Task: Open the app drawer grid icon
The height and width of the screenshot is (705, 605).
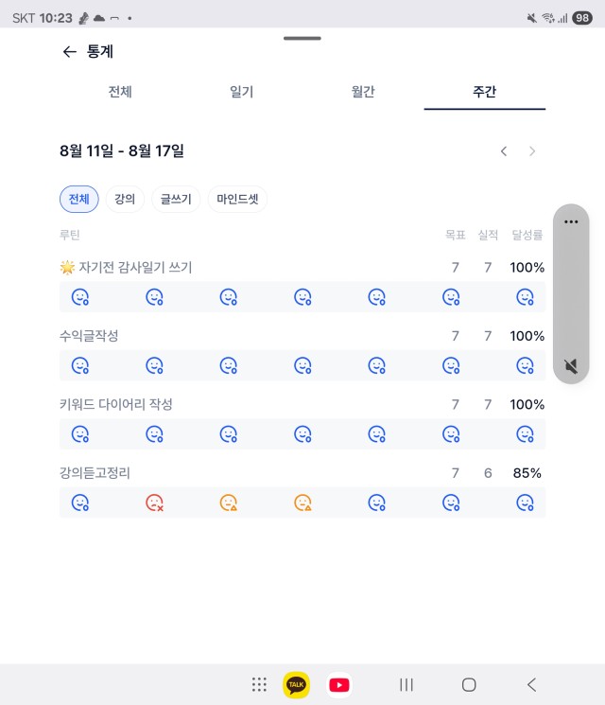Action: pyautogui.click(x=259, y=685)
